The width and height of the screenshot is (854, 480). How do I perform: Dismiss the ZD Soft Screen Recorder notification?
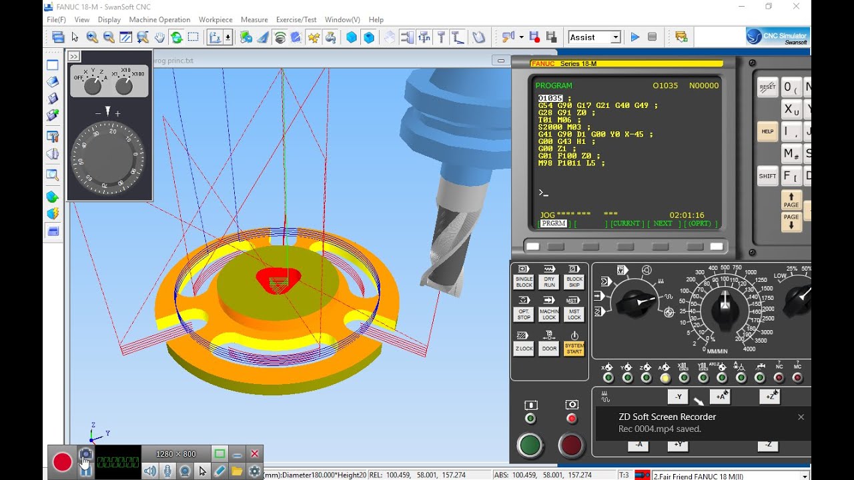click(x=801, y=417)
